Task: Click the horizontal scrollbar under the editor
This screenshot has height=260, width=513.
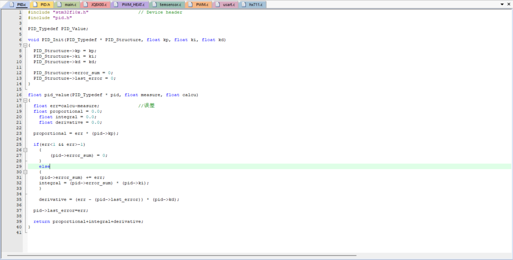Action: 182,256
